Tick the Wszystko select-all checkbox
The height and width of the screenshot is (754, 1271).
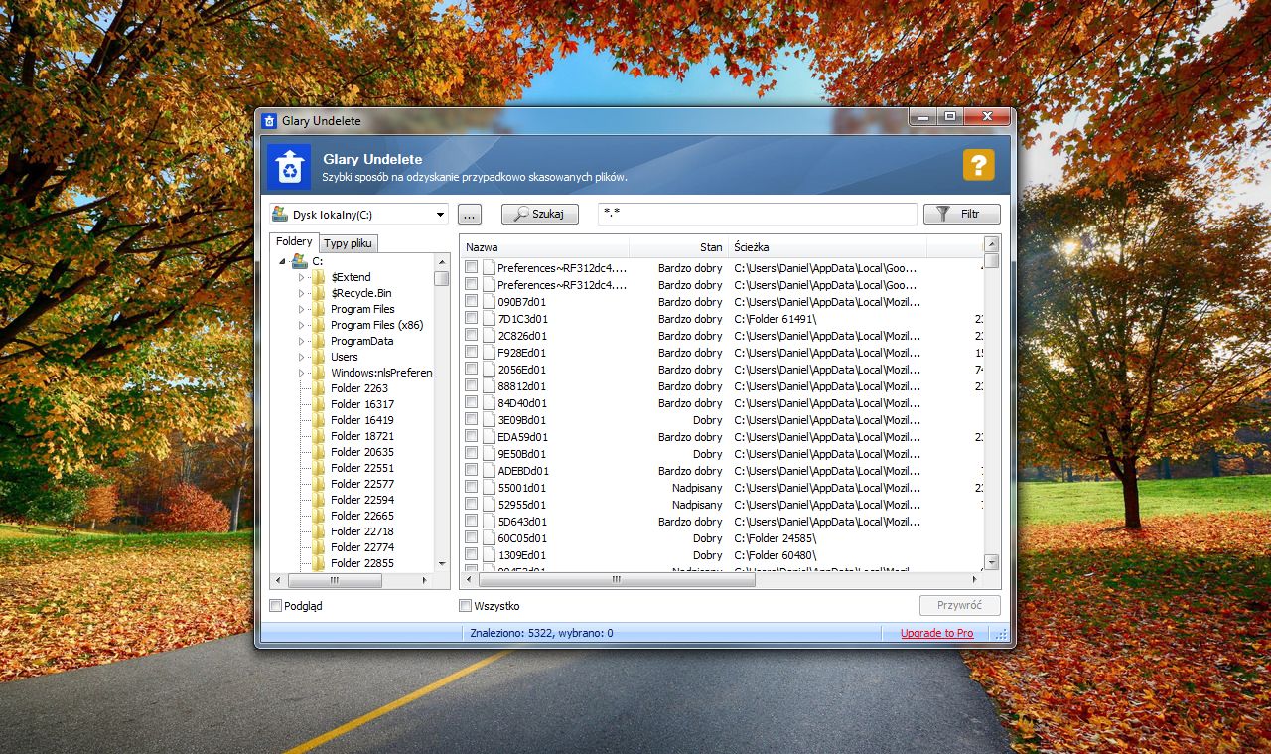[465, 605]
